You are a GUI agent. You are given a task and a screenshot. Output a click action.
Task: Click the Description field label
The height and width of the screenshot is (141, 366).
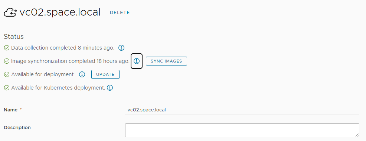point(17,128)
